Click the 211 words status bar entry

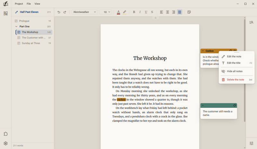(x=18, y=145)
